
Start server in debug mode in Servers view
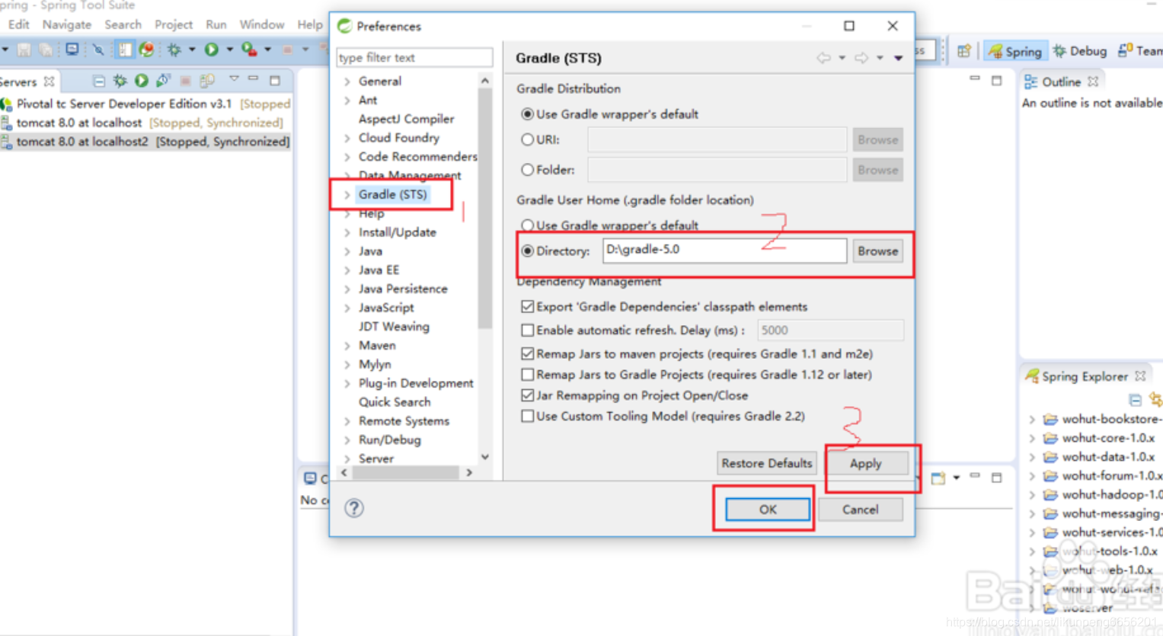pos(120,80)
